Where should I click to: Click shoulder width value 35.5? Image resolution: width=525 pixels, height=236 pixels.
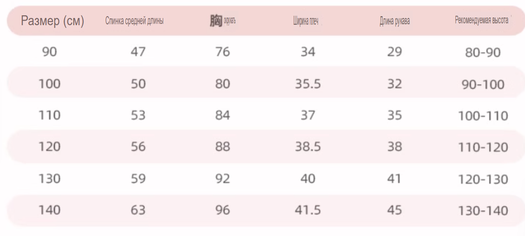pyautogui.click(x=308, y=84)
